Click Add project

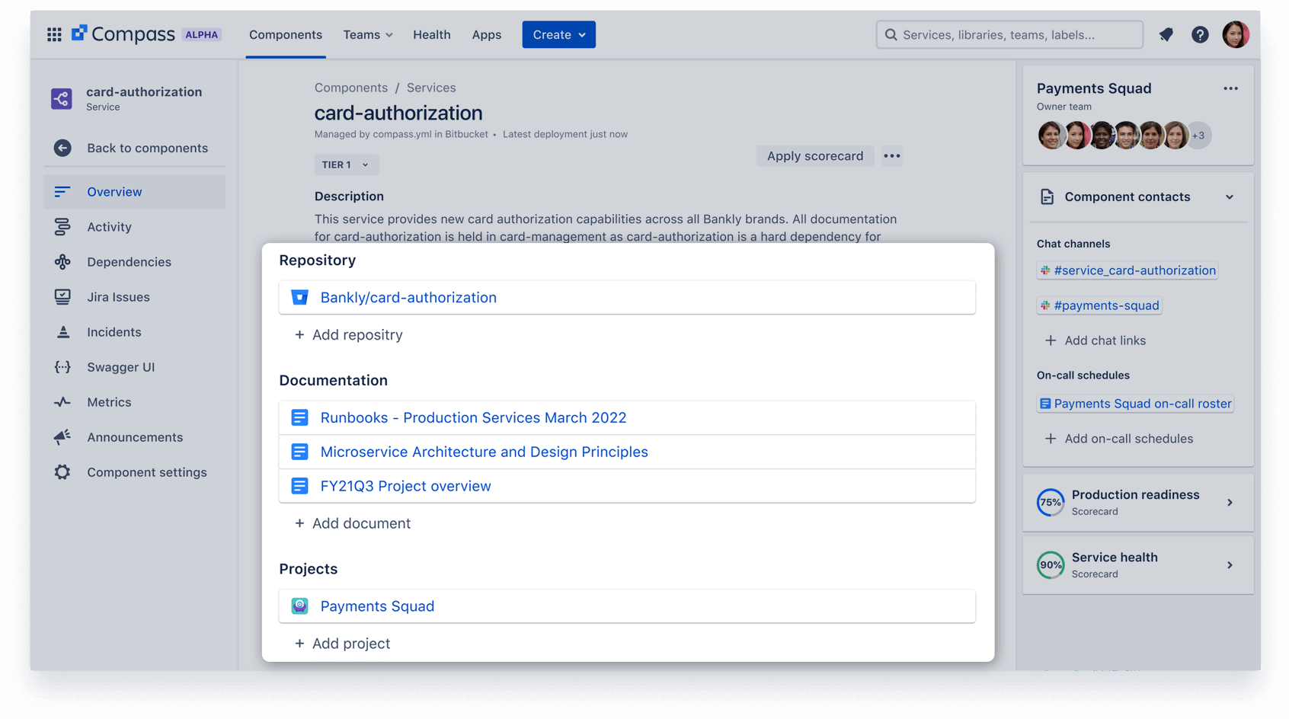[342, 644]
